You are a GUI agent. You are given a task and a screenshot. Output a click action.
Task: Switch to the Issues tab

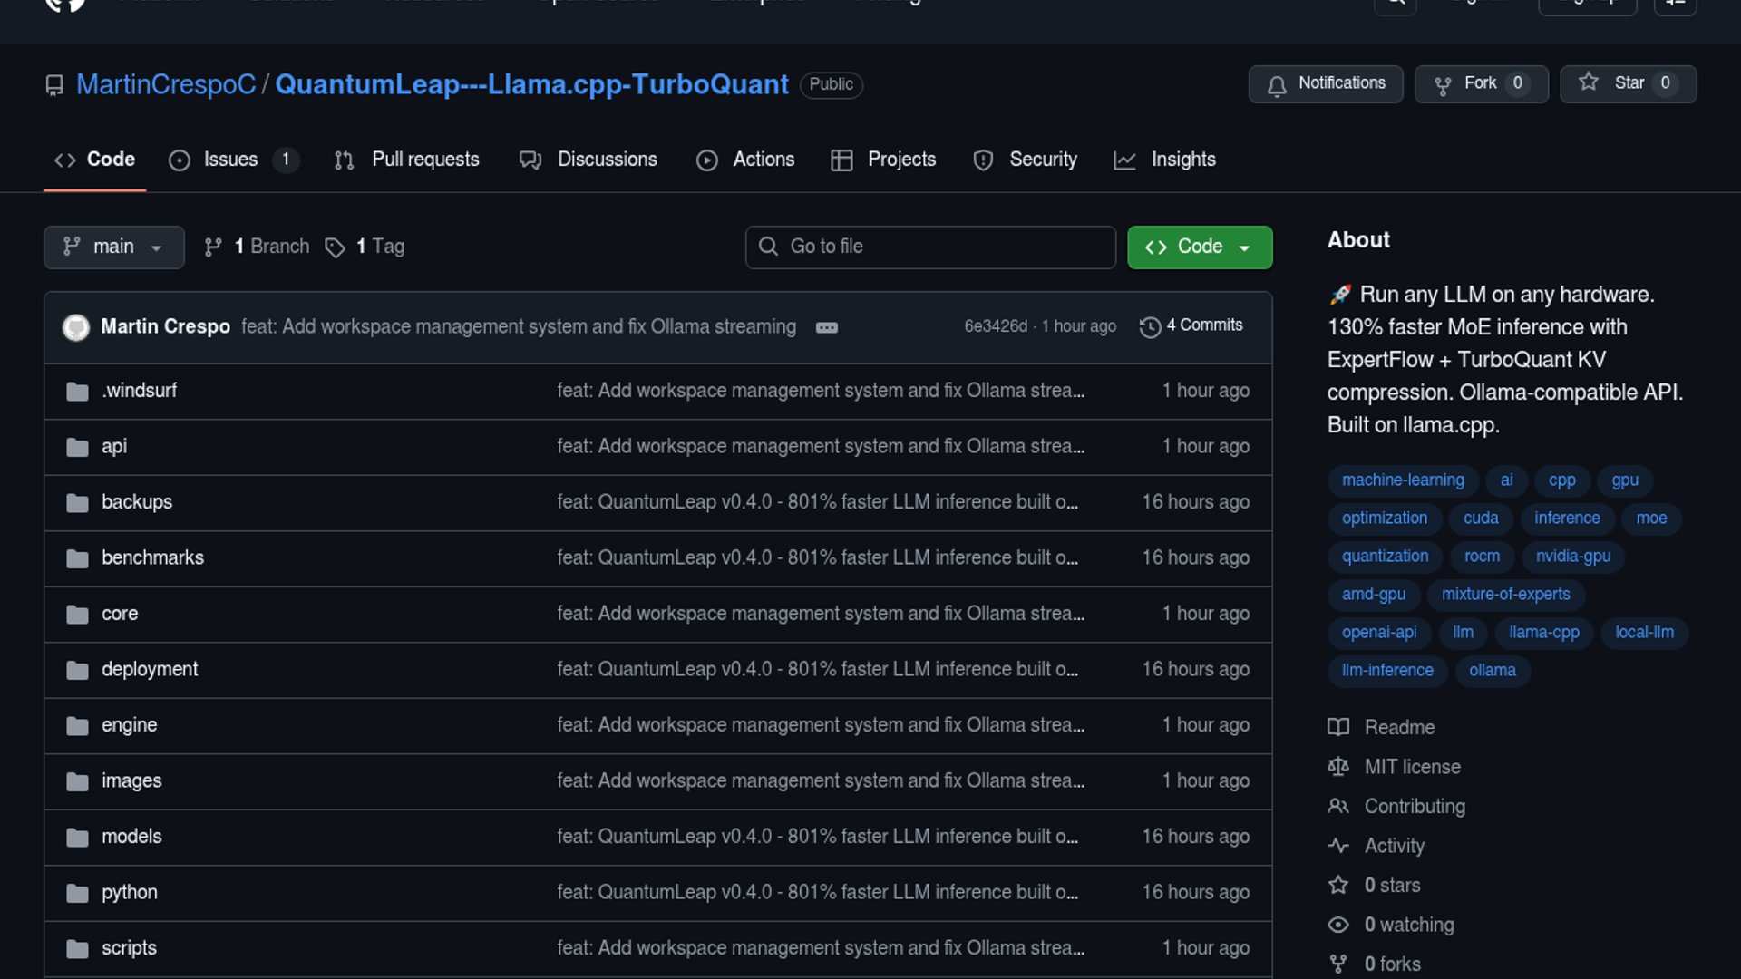pos(230,160)
